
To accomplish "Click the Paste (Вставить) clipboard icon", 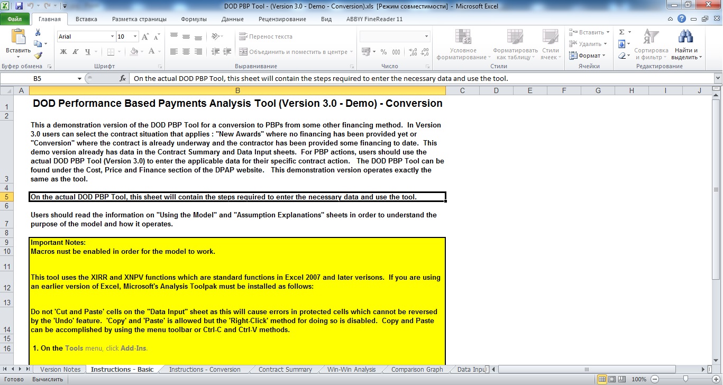I will [x=18, y=37].
